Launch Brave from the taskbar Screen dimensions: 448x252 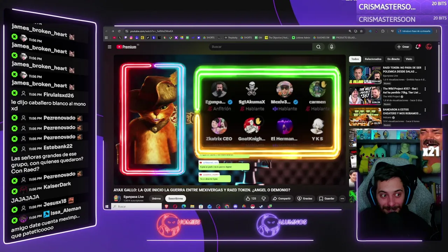[x=166, y=206]
